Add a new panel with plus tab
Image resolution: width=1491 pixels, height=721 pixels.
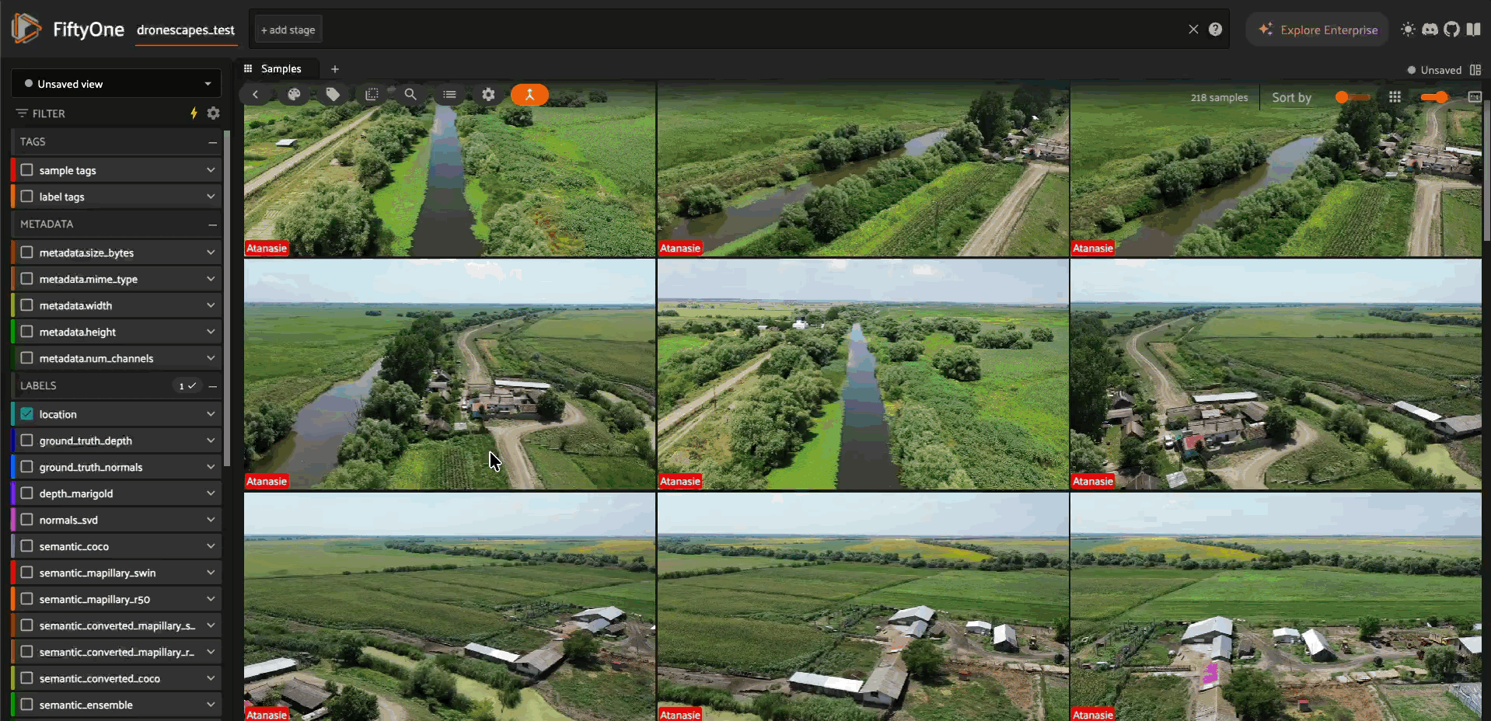click(335, 69)
